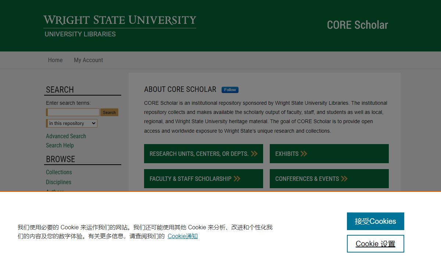Image resolution: width=441 pixels, height=272 pixels.
Task: Open the 'in this repository' dropdown
Action: 72,124
